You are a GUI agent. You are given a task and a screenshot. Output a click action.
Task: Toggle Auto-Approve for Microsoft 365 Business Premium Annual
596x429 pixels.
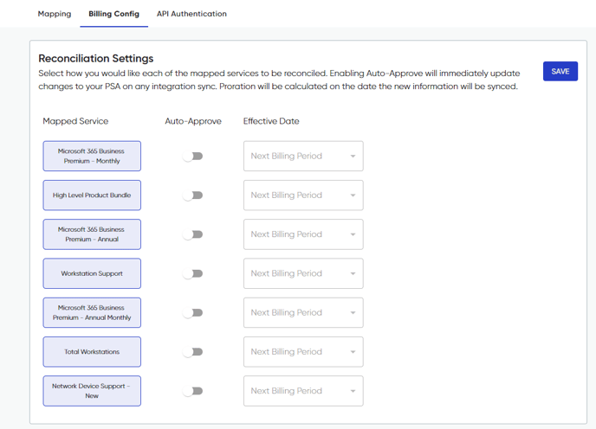pyautogui.click(x=192, y=234)
